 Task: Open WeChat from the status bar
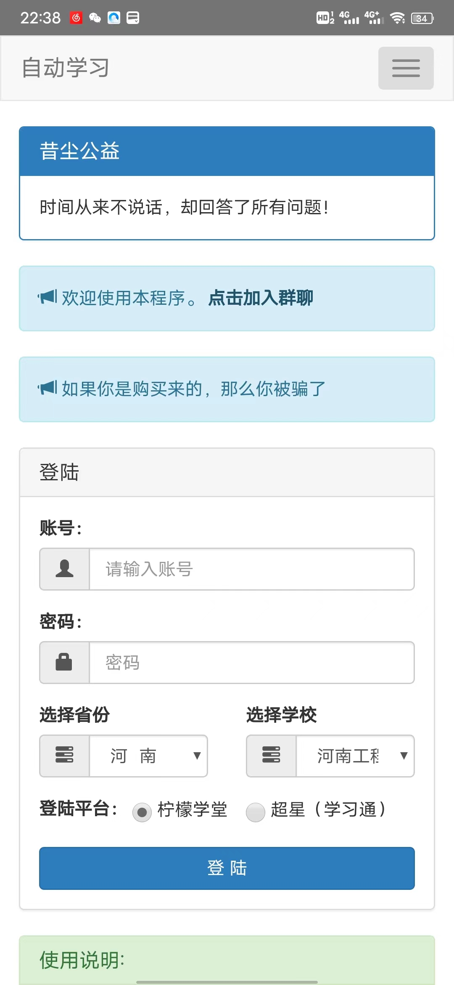pos(95,17)
